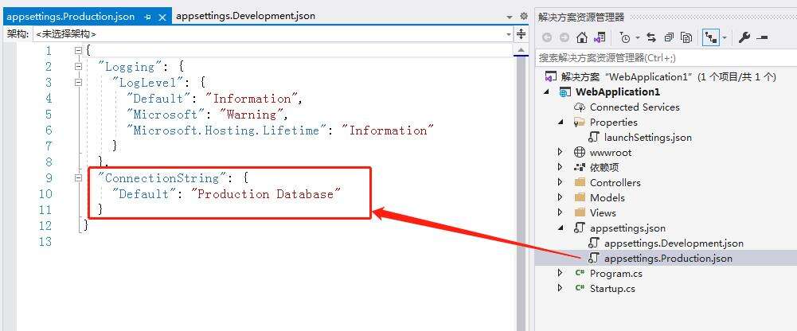This screenshot has height=331, width=797.
Task: Click the Preview Selected Items dash icon
Action: point(762,37)
